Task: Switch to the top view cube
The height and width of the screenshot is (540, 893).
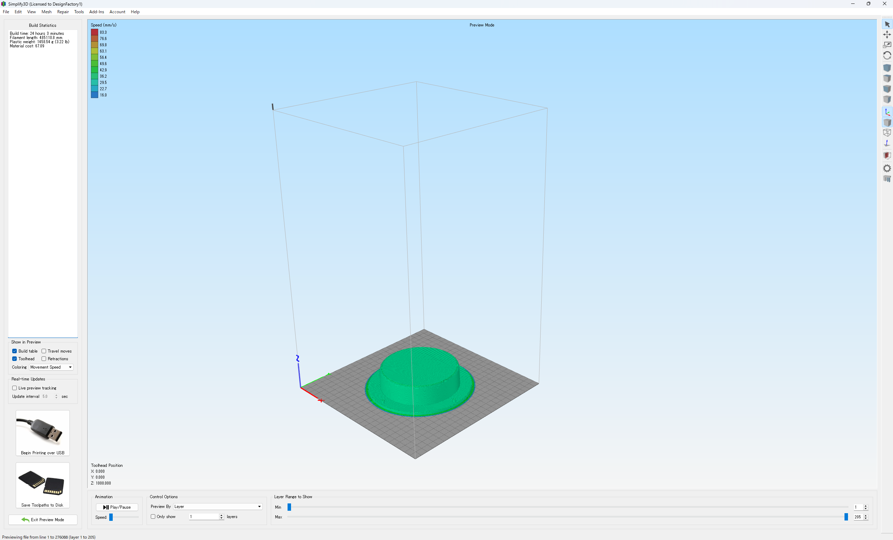Action: 887,78
